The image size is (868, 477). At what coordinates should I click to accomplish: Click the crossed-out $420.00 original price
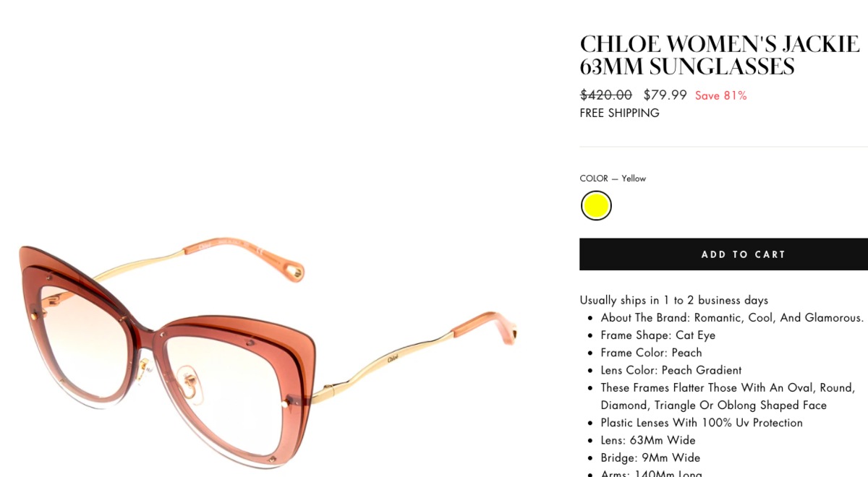point(605,95)
